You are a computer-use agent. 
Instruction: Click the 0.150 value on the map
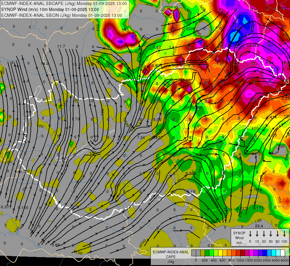click(23, 208)
